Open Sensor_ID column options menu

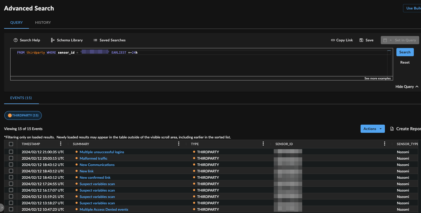coord(385,144)
